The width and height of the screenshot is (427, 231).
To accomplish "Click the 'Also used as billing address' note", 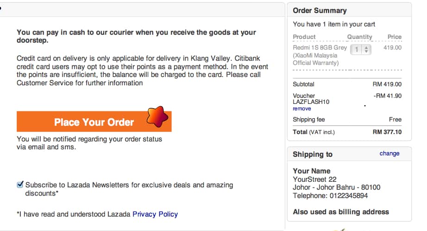I will [x=341, y=212].
